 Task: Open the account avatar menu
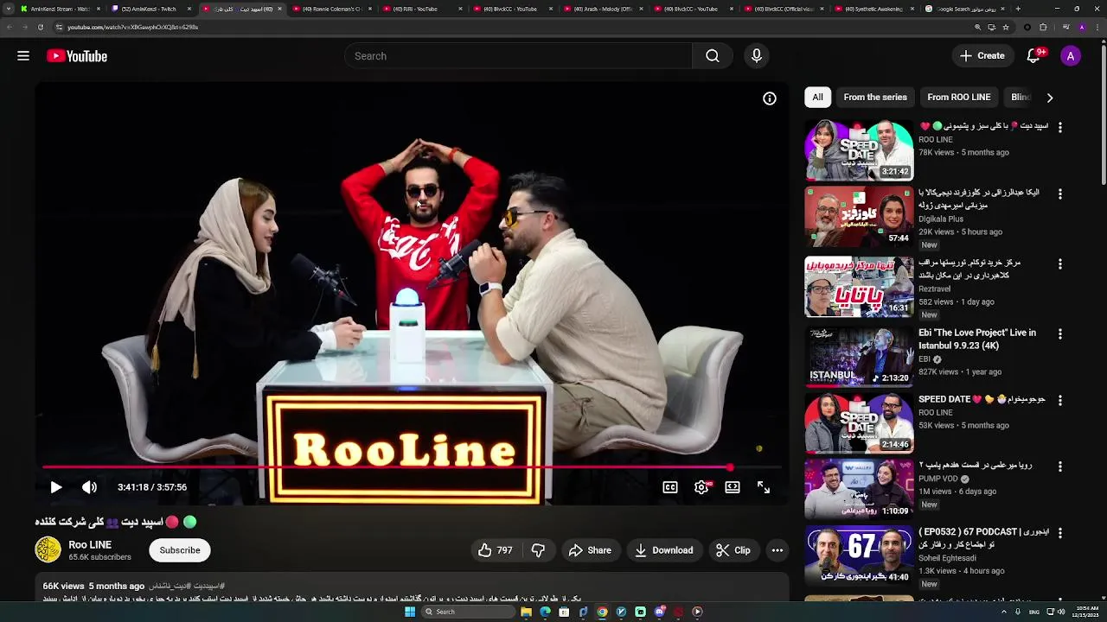(1071, 56)
